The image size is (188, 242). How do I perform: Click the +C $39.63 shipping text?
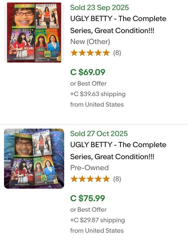click(98, 94)
